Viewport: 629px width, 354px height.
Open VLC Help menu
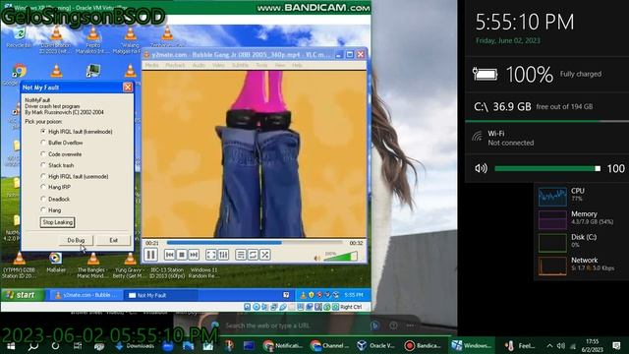[297, 66]
